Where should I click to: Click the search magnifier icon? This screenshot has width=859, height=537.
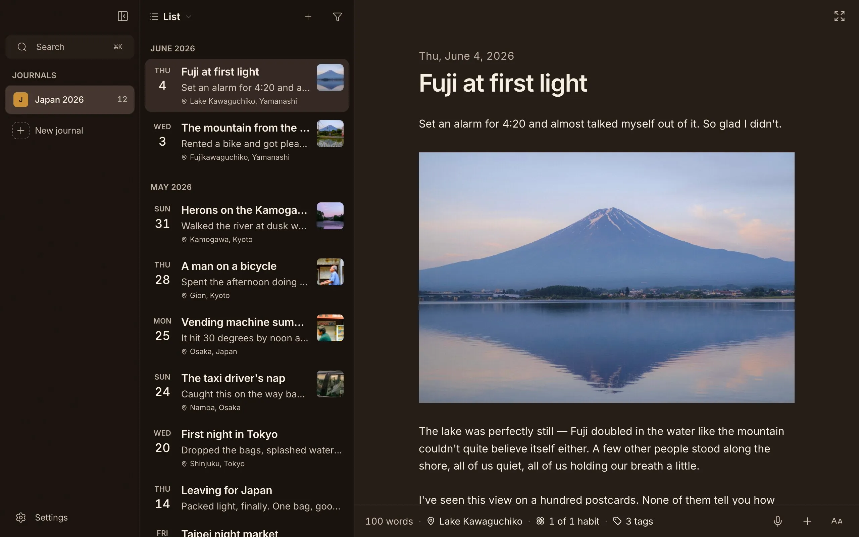coord(22,47)
